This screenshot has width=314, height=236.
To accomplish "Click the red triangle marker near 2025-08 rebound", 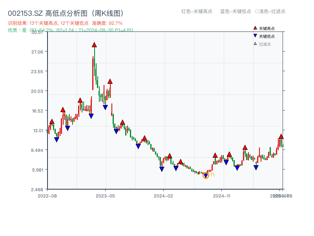I will click(281, 136).
